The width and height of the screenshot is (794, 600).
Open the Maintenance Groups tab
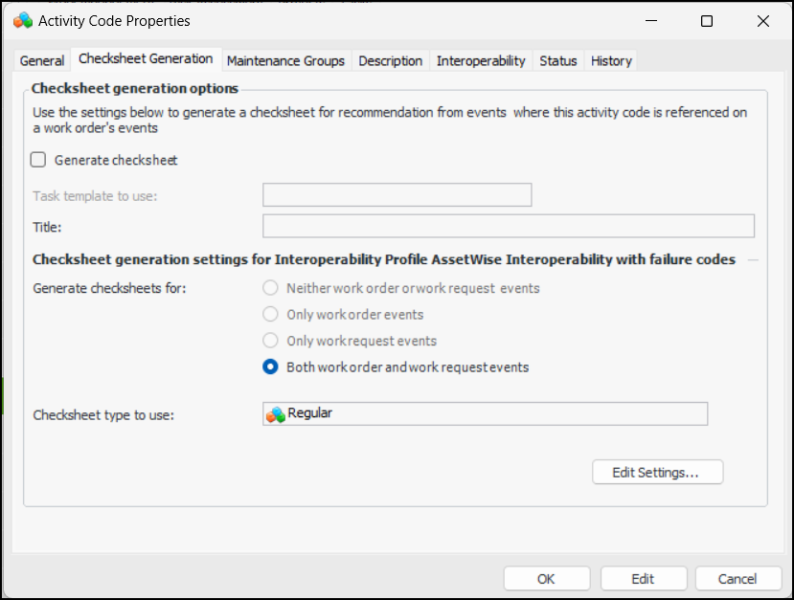coord(285,60)
